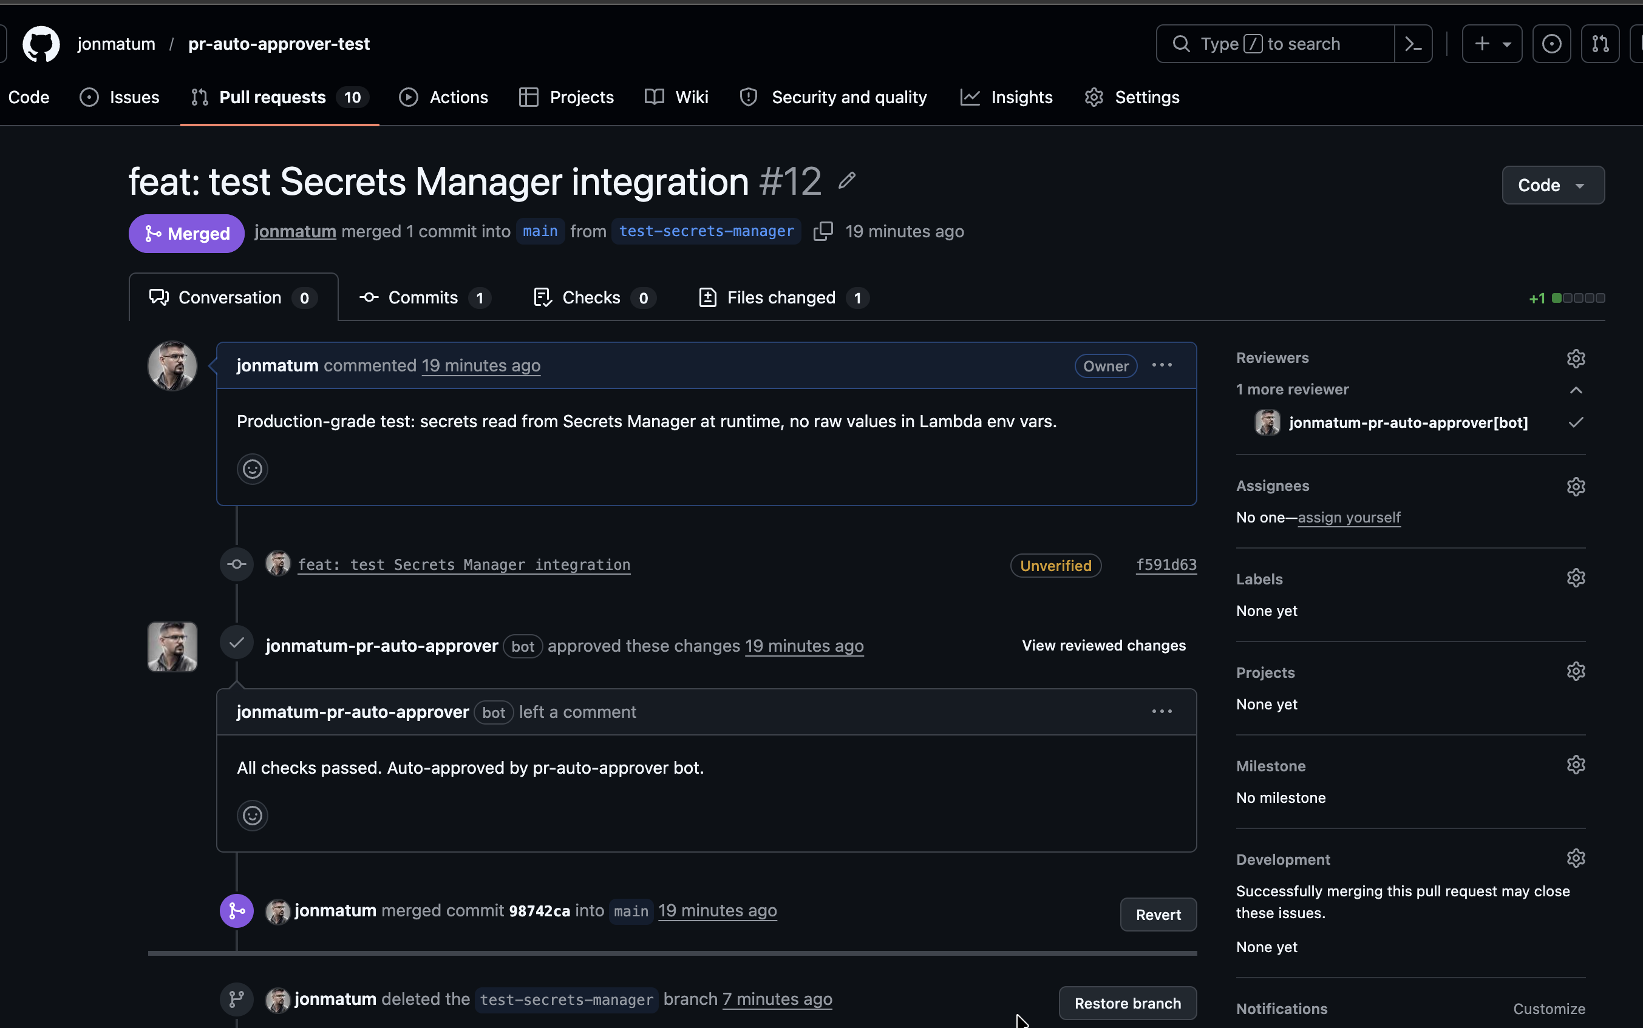Open the create new plus dropdown
Image resolution: width=1643 pixels, height=1028 pixels.
(x=1492, y=44)
